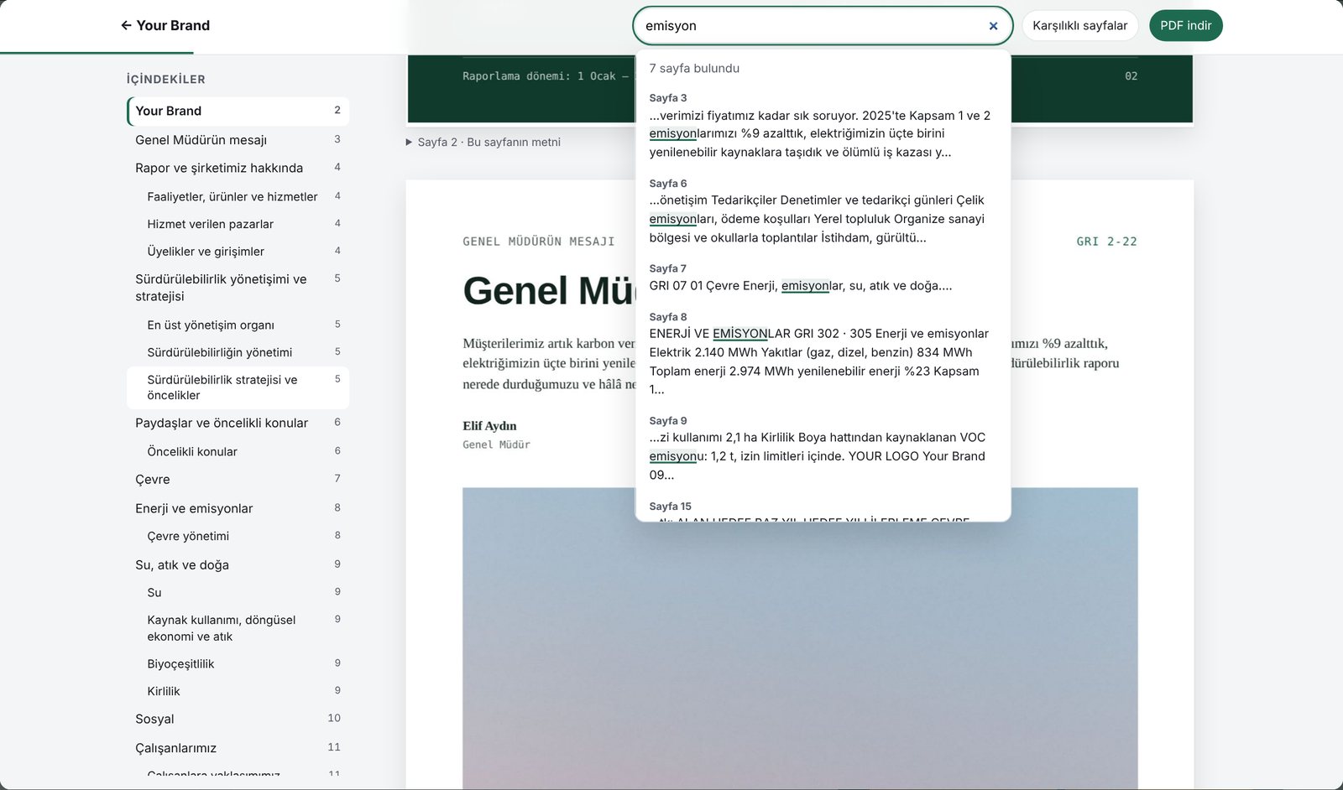Select 'Kirlilik' entry

tap(238, 692)
